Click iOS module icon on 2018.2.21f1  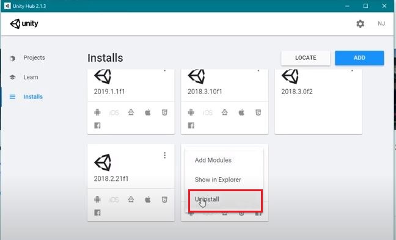pos(114,200)
